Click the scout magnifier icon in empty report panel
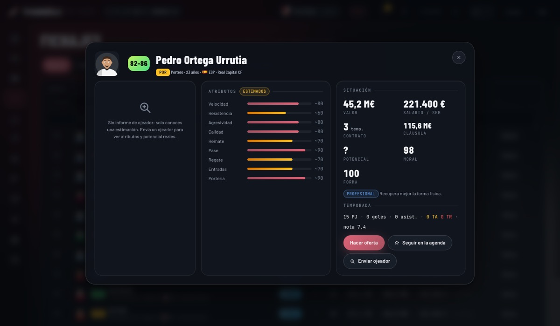 coord(145,108)
